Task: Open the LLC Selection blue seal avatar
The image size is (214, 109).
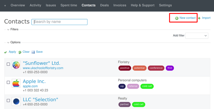Action: tap(16, 101)
